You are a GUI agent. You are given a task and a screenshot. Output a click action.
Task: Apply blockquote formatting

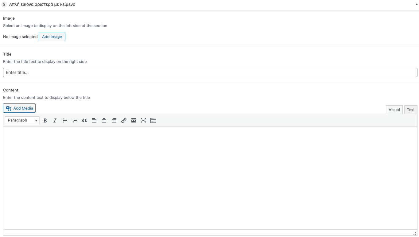pyautogui.click(x=84, y=120)
